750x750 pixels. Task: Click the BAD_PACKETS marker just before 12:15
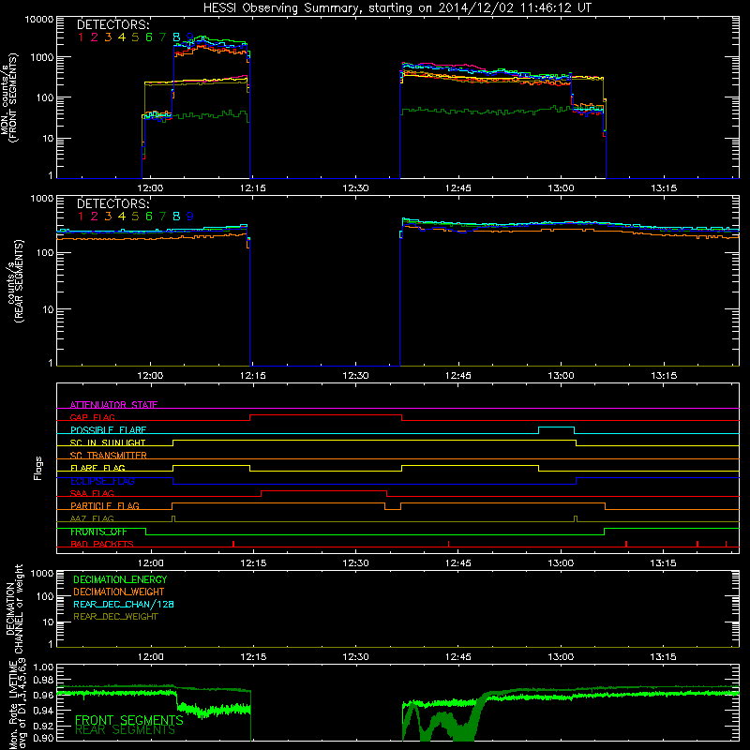(233, 544)
